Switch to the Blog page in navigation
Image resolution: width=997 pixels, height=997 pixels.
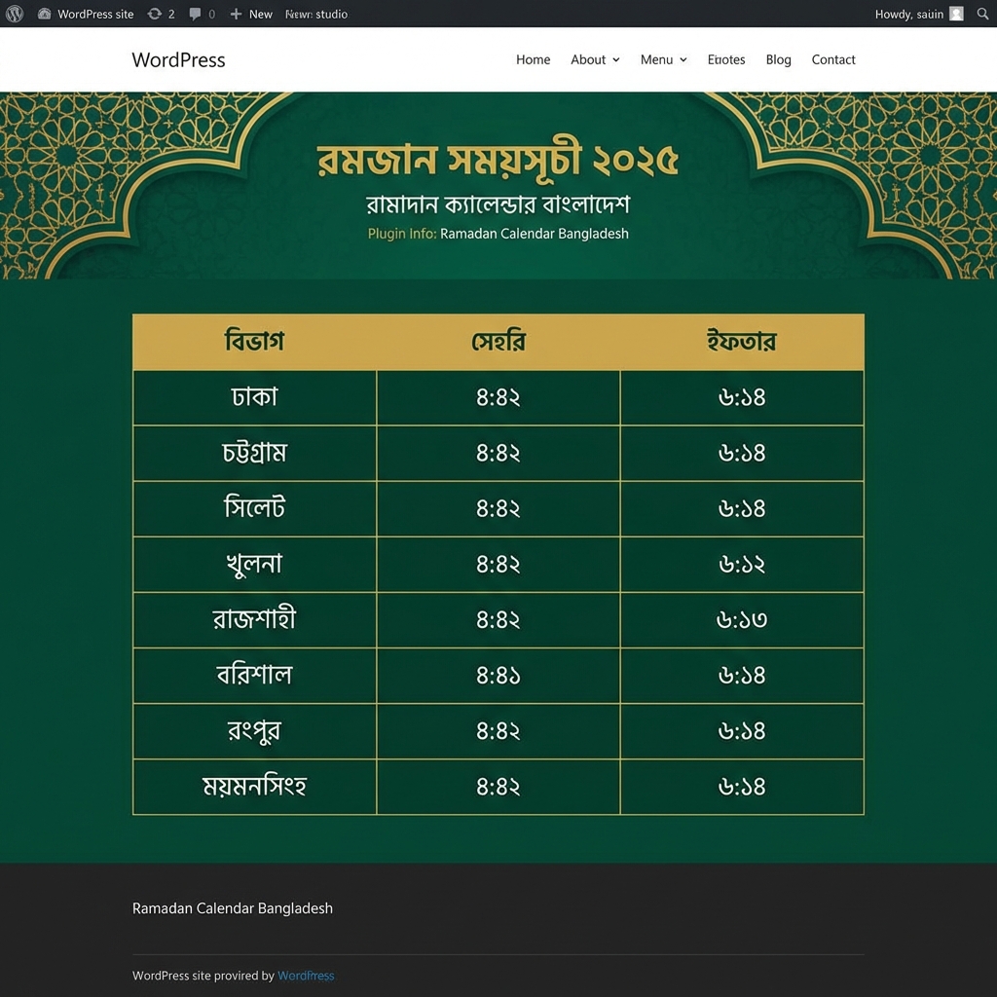pos(778,59)
